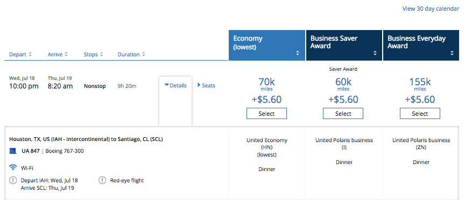Click the United Airlines logo beside UA 847
The height and width of the screenshot is (200, 465).
coord(13,151)
